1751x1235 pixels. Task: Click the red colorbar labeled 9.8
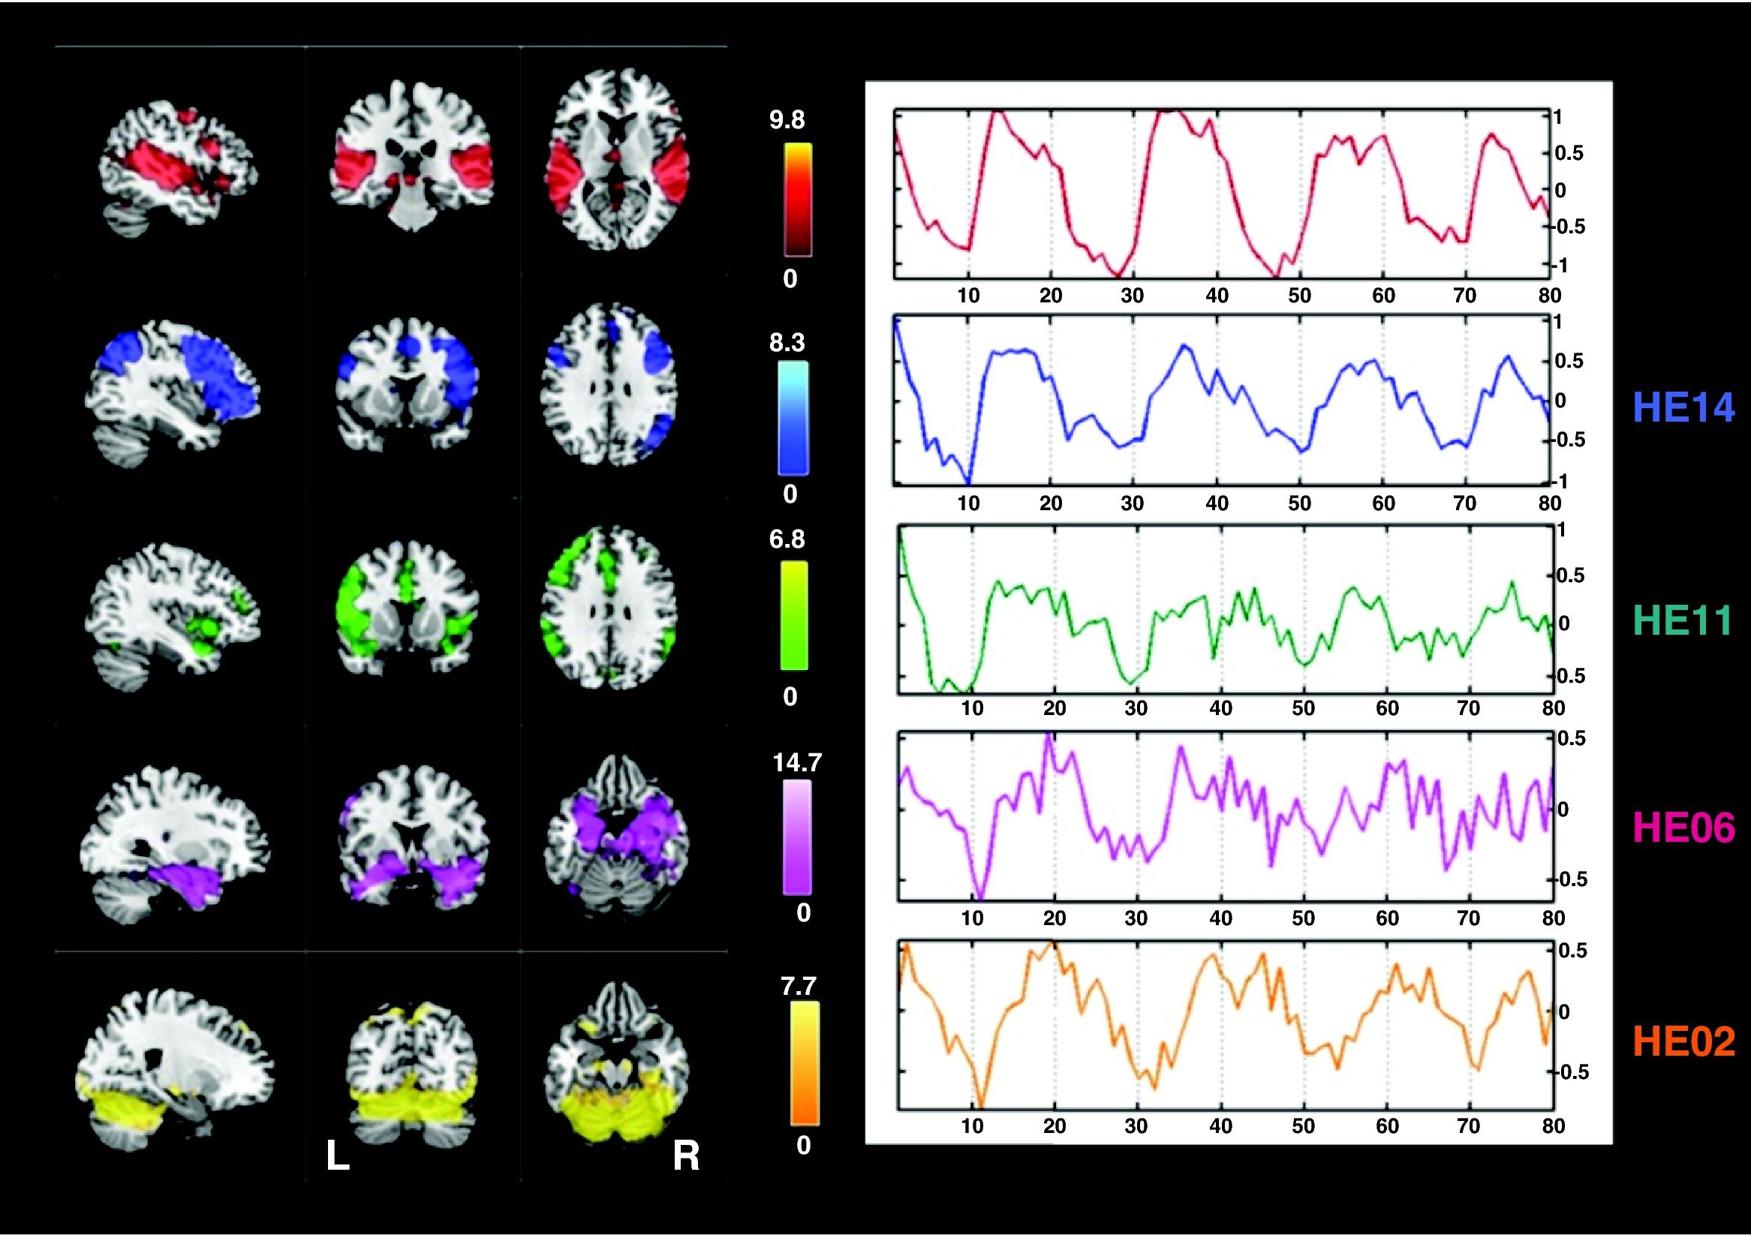click(797, 200)
